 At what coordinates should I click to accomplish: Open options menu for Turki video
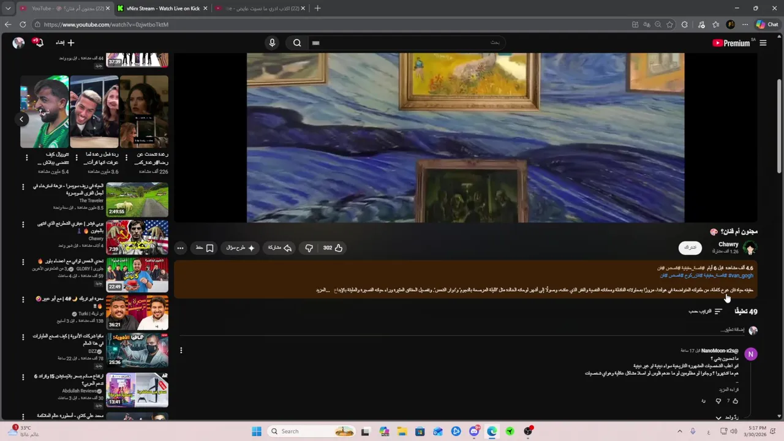[23, 300]
